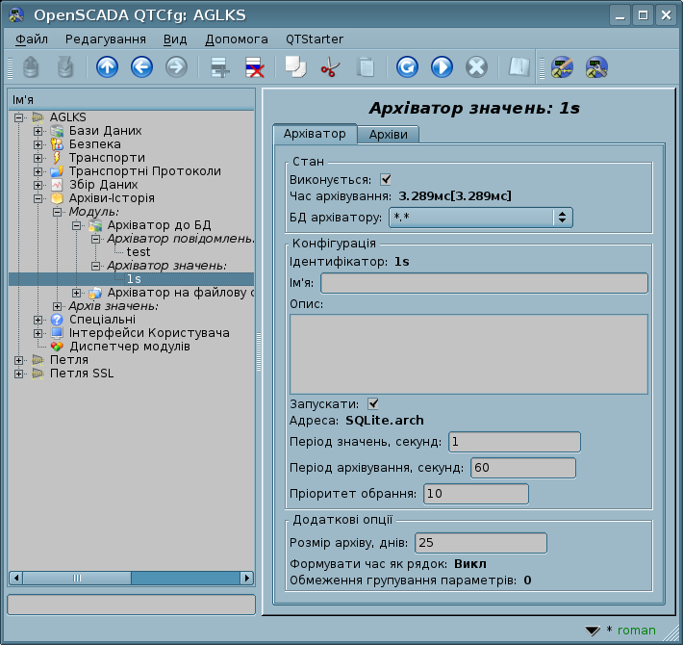Select 'Диспетчер модулів' in the tree
The height and width of the screenshot is (645, 683).
129,347
